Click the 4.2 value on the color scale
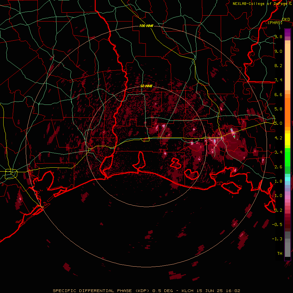293x293 pixels. 278,138
